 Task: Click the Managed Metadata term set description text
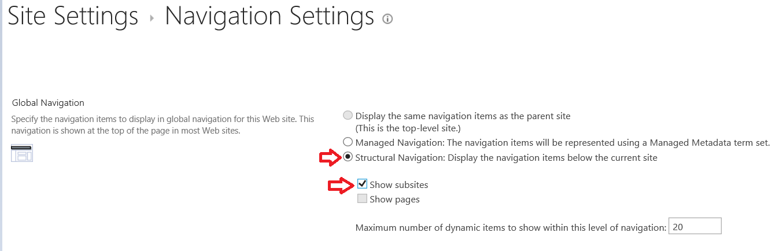coord(563,142)
